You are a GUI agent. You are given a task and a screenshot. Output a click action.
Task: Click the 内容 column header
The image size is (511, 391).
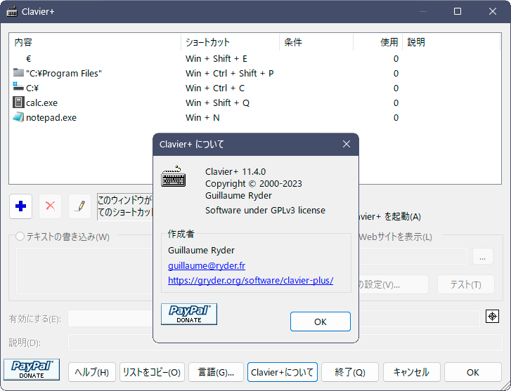(x=95, y=42)
